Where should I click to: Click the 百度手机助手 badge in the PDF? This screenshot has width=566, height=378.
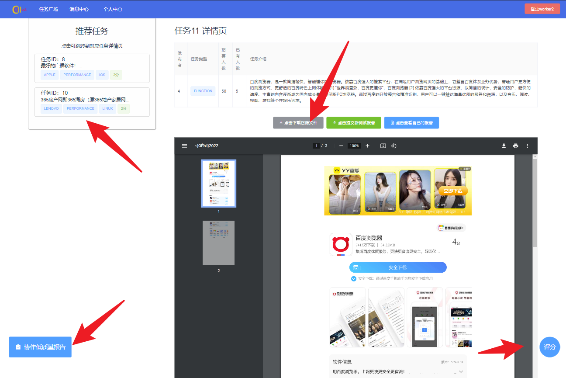pyautogui.click(x=452, y=228)
